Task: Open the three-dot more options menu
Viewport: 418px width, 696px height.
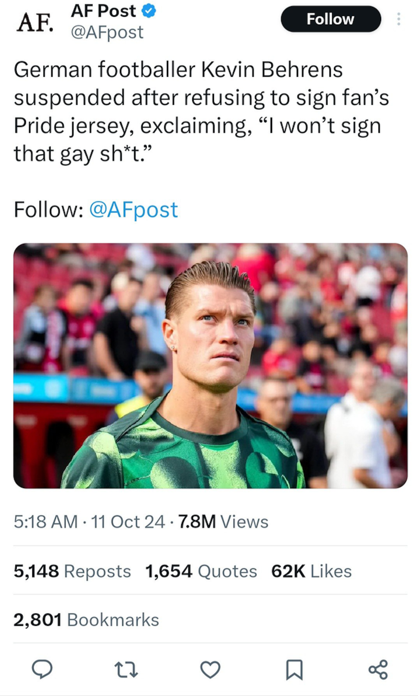Action: (398, 19)
